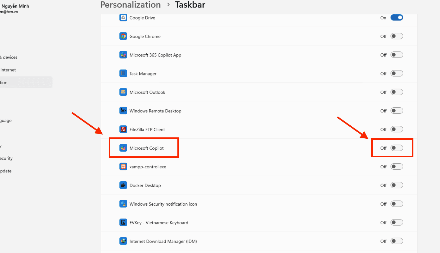440x253 pixels.
Task: Enable the Microsoft Copilot toggle
Action: point(397,148)
